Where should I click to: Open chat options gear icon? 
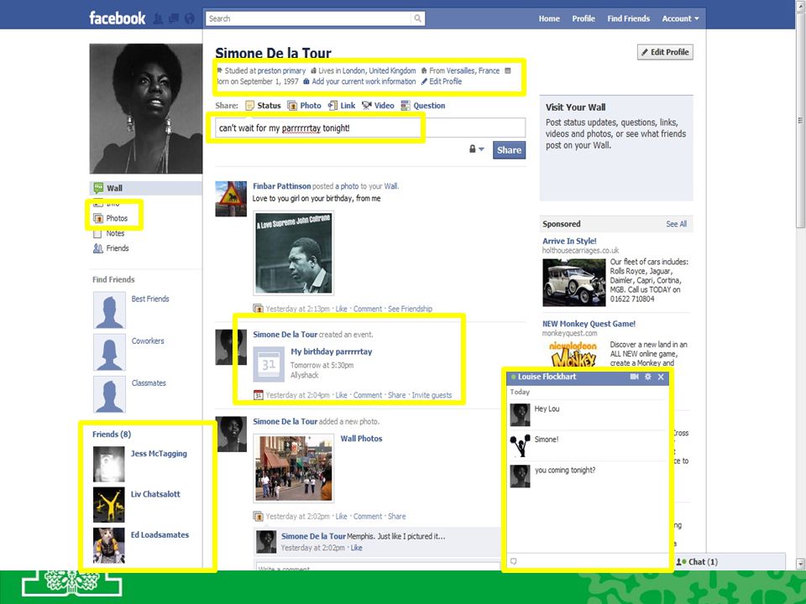click(647, 377)
